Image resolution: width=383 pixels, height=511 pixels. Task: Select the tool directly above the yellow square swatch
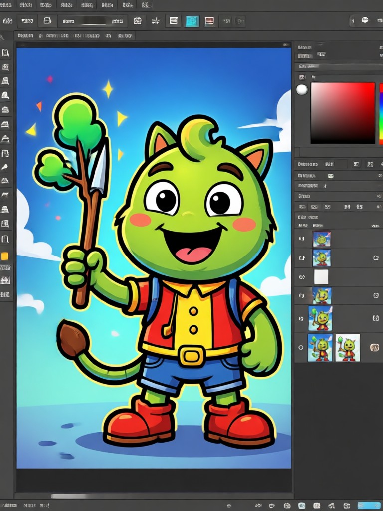[x=5, y=239]
